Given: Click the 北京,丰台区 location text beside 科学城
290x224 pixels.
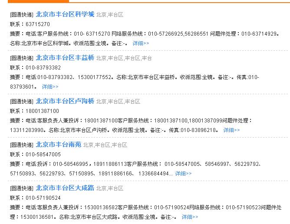Looking at the screenshot, I should (x=110, y=15).
